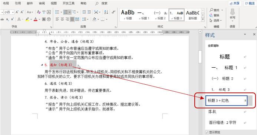Screen dimensions: 257x135
Task: Open the 帮助 ribbon tab
Action: pos(83,3)
